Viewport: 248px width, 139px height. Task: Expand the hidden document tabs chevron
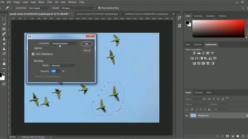[174, 14]
